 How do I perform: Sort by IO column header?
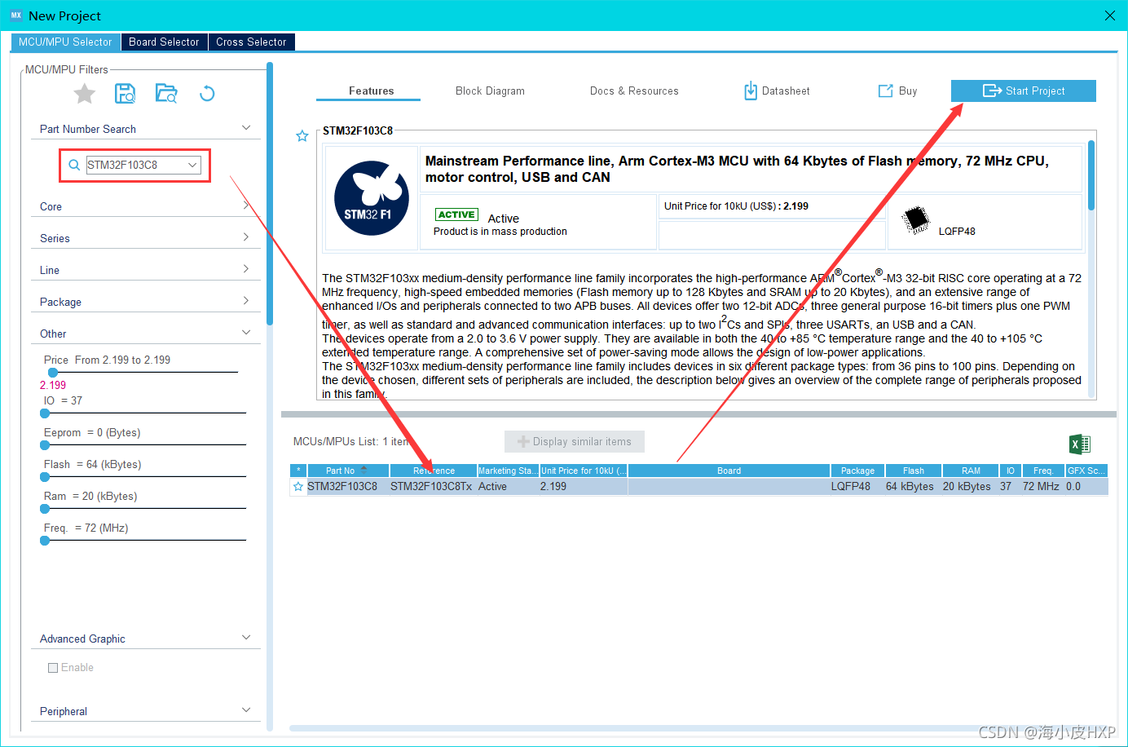coord(1010,471)
